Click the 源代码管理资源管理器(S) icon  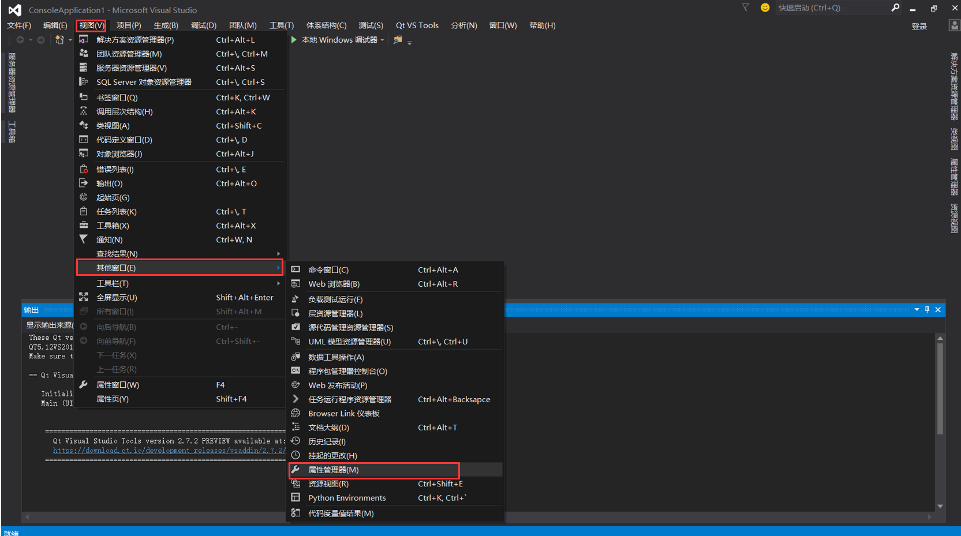point(296,327)
